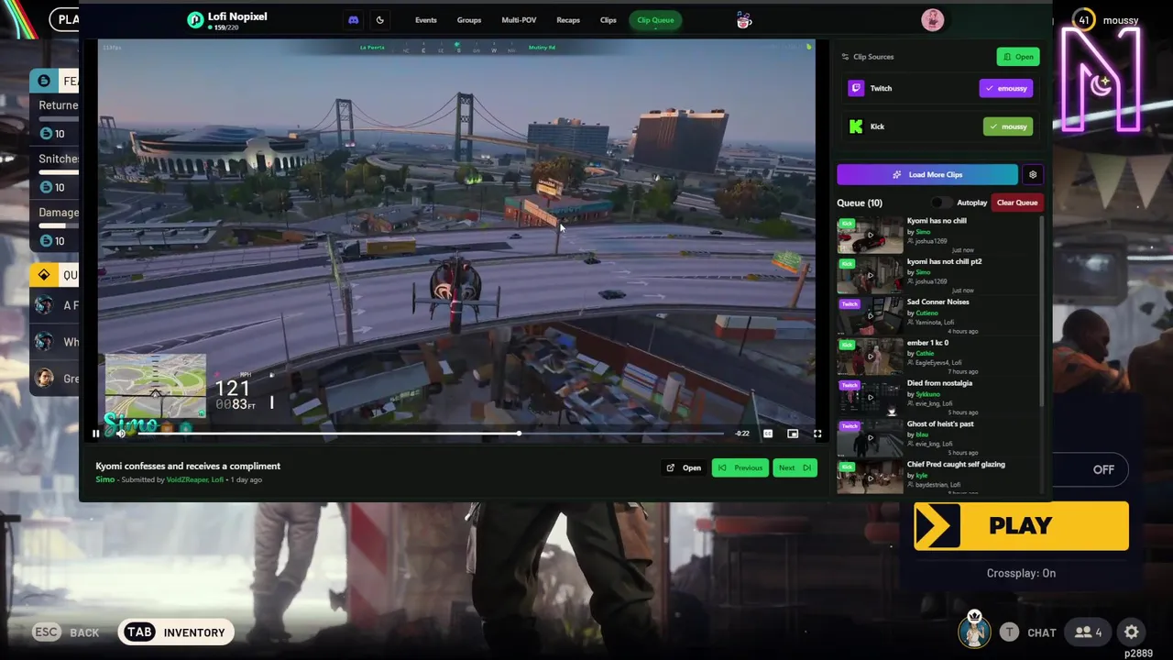Click the yellow PLAY button in game
Image resolution: width=1173 pixels, height=660 pixels.
point(1021,526)
